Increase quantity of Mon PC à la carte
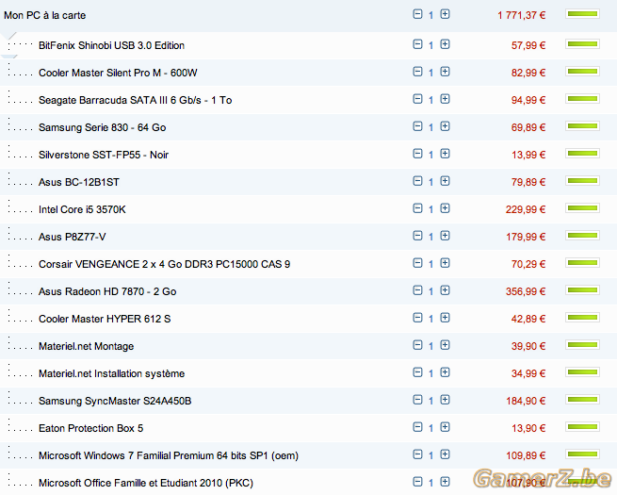The height and width of the screenshot is (495, 617). click(x=445, y=14)
